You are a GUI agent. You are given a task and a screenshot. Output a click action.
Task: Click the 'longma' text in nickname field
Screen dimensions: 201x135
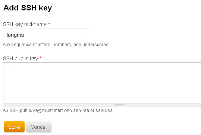[15, 35]
